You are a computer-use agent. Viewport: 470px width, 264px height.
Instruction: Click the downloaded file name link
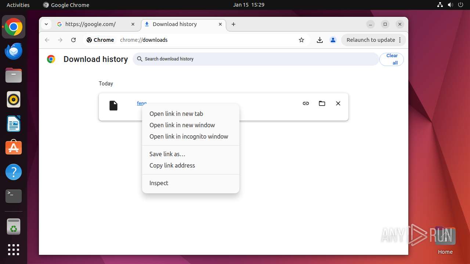(142, 103)
